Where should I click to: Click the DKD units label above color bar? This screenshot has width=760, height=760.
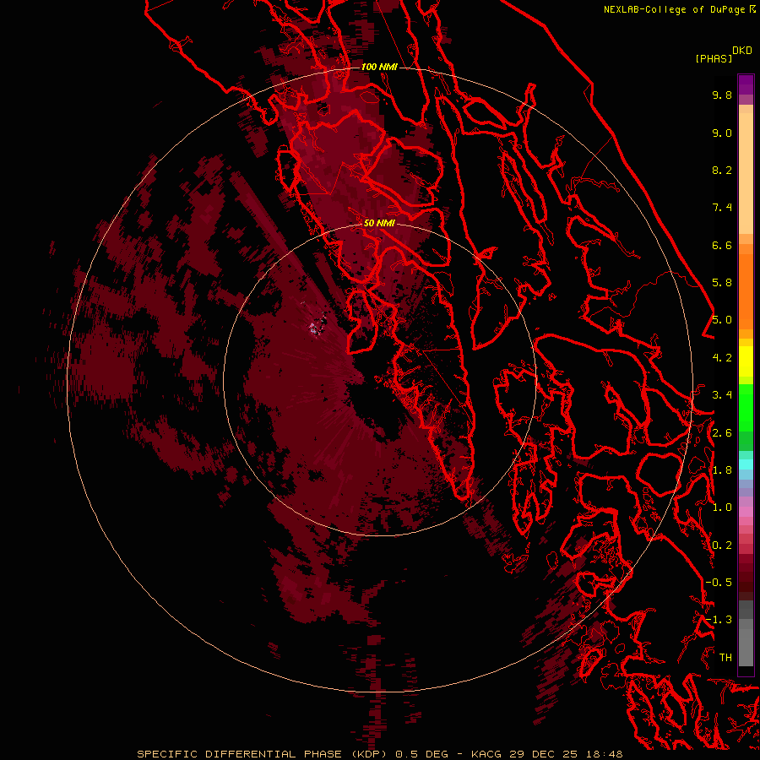coord(742,51)
